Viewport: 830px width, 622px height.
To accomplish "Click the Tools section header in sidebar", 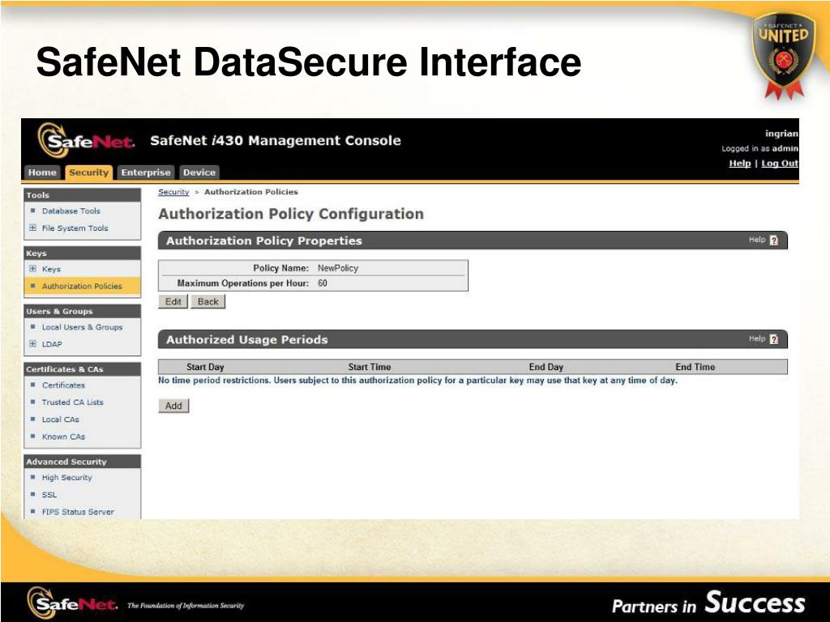I will [82, 195].
